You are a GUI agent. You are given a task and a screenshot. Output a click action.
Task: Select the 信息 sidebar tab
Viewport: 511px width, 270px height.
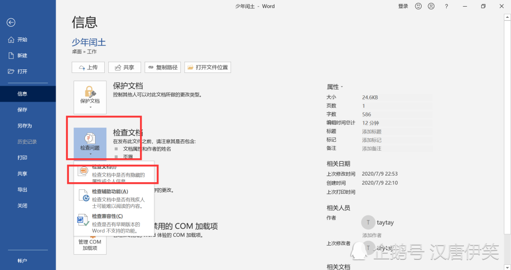pos(28,94)
